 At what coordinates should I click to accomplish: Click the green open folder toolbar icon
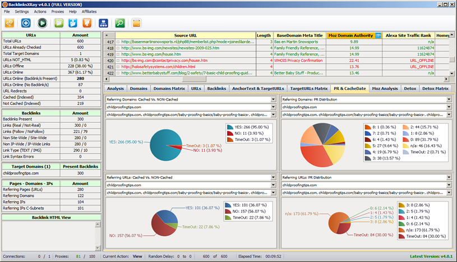[x=59, y=23]
